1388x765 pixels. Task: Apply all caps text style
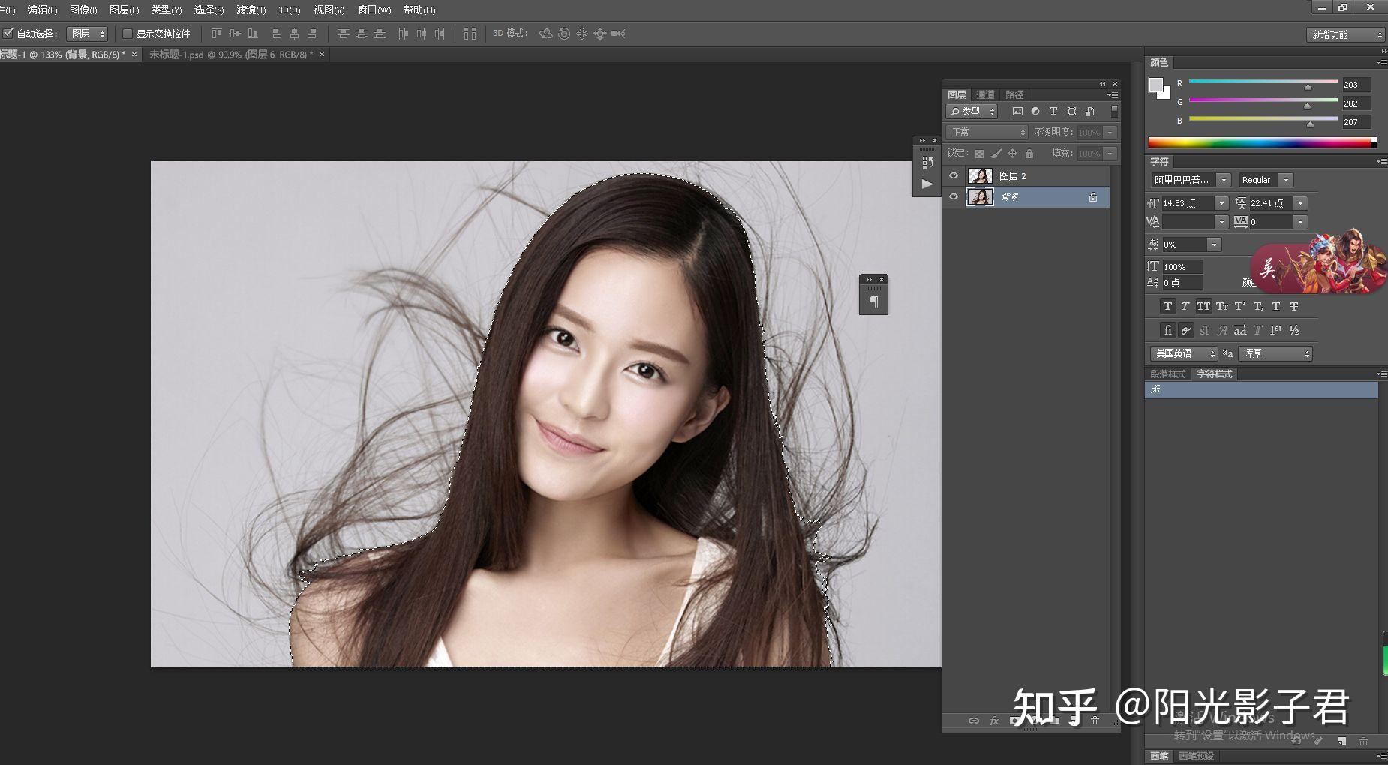(x=1203, y=307)
